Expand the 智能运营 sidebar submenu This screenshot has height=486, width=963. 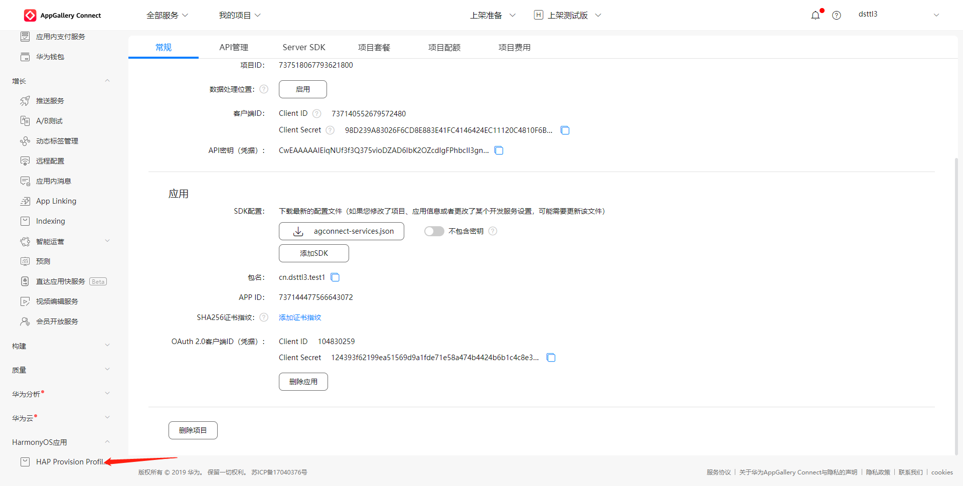107,241
